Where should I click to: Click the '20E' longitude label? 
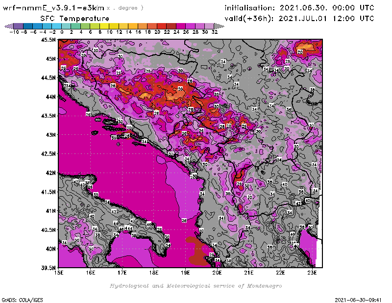217,273
